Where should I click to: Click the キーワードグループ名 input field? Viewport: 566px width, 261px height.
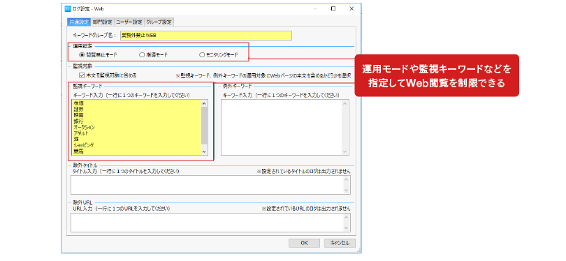pos(205,36)
